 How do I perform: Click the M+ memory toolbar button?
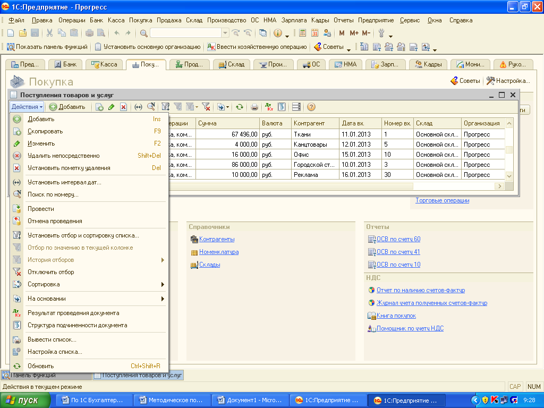(x=354, y=33)
